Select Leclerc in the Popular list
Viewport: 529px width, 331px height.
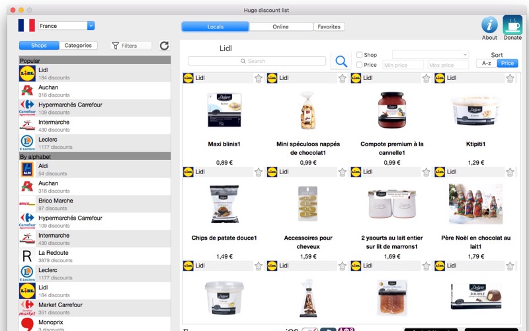pos(95,143)
